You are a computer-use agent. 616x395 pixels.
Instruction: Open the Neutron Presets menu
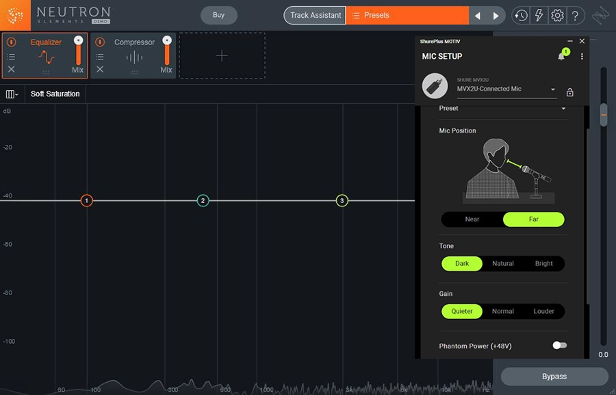pyautogui.click(x=407, y=15)
